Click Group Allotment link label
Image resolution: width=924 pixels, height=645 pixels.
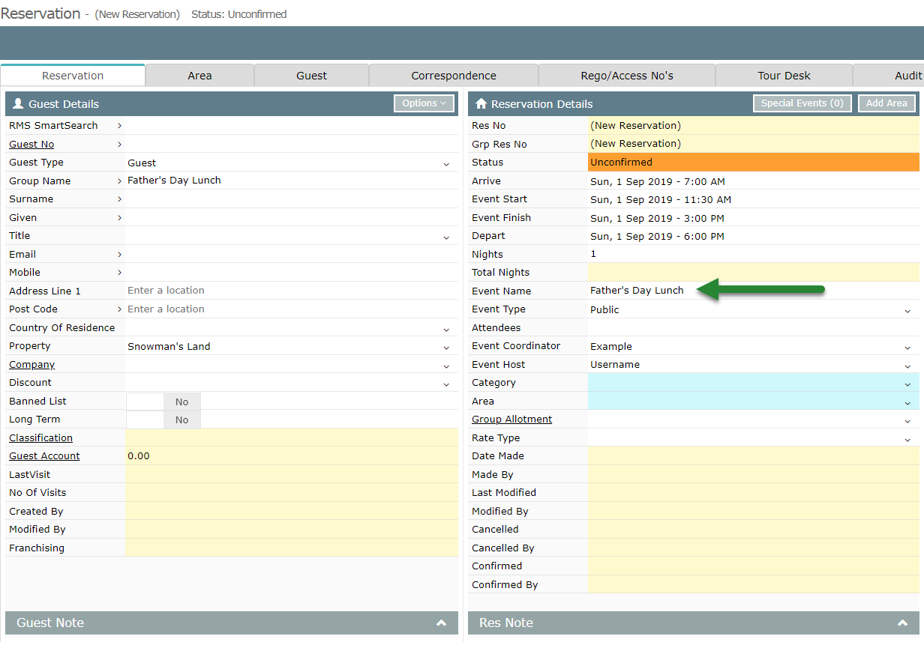coord(511,420)
